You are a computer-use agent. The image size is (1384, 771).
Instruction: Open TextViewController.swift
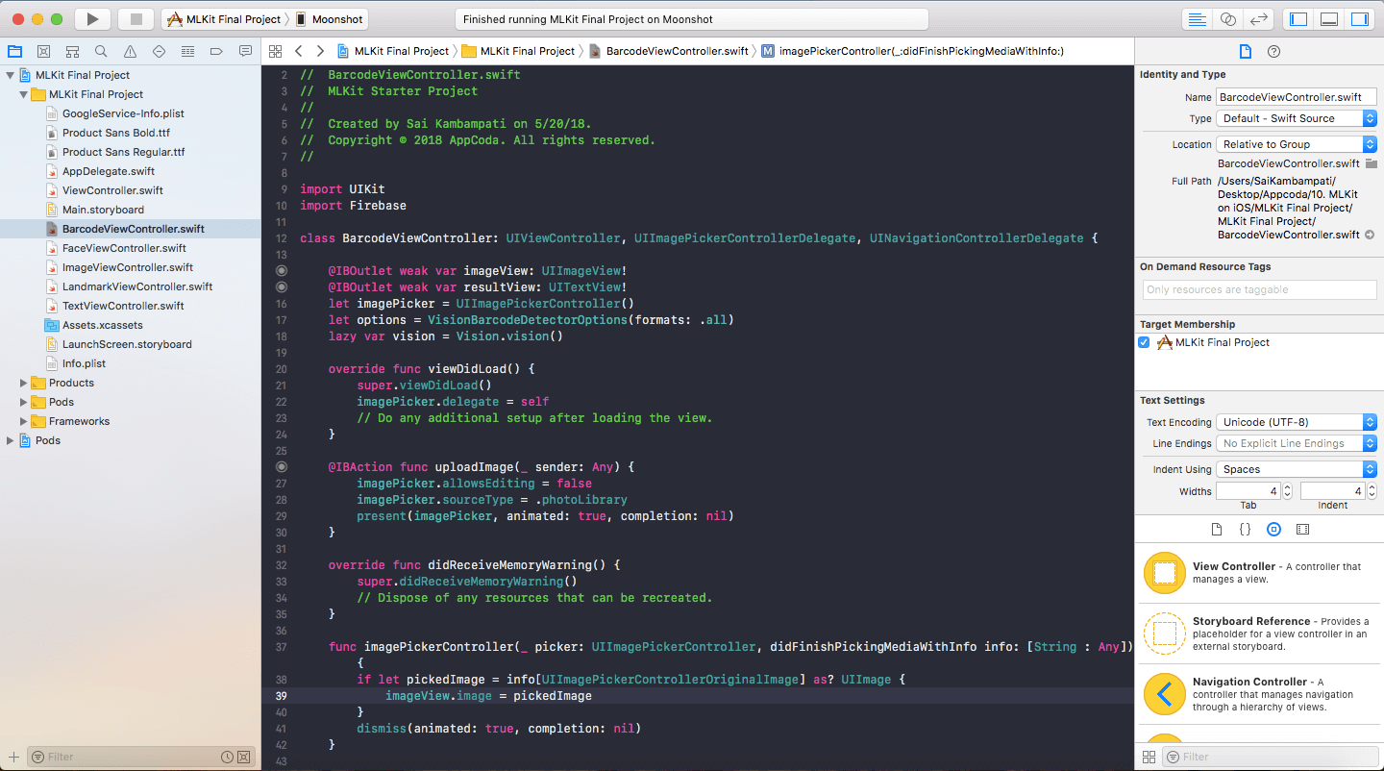(123, 306)
